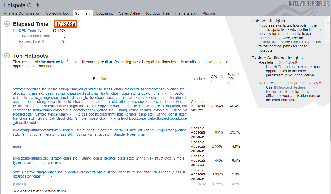Click help icon beside CPU Time label
331x194 pixels.
(38, 31)
